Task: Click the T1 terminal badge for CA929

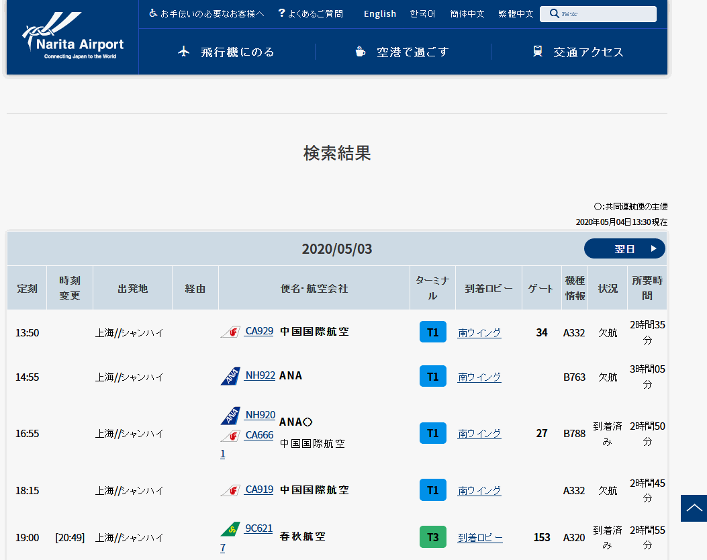Action: 433,332
